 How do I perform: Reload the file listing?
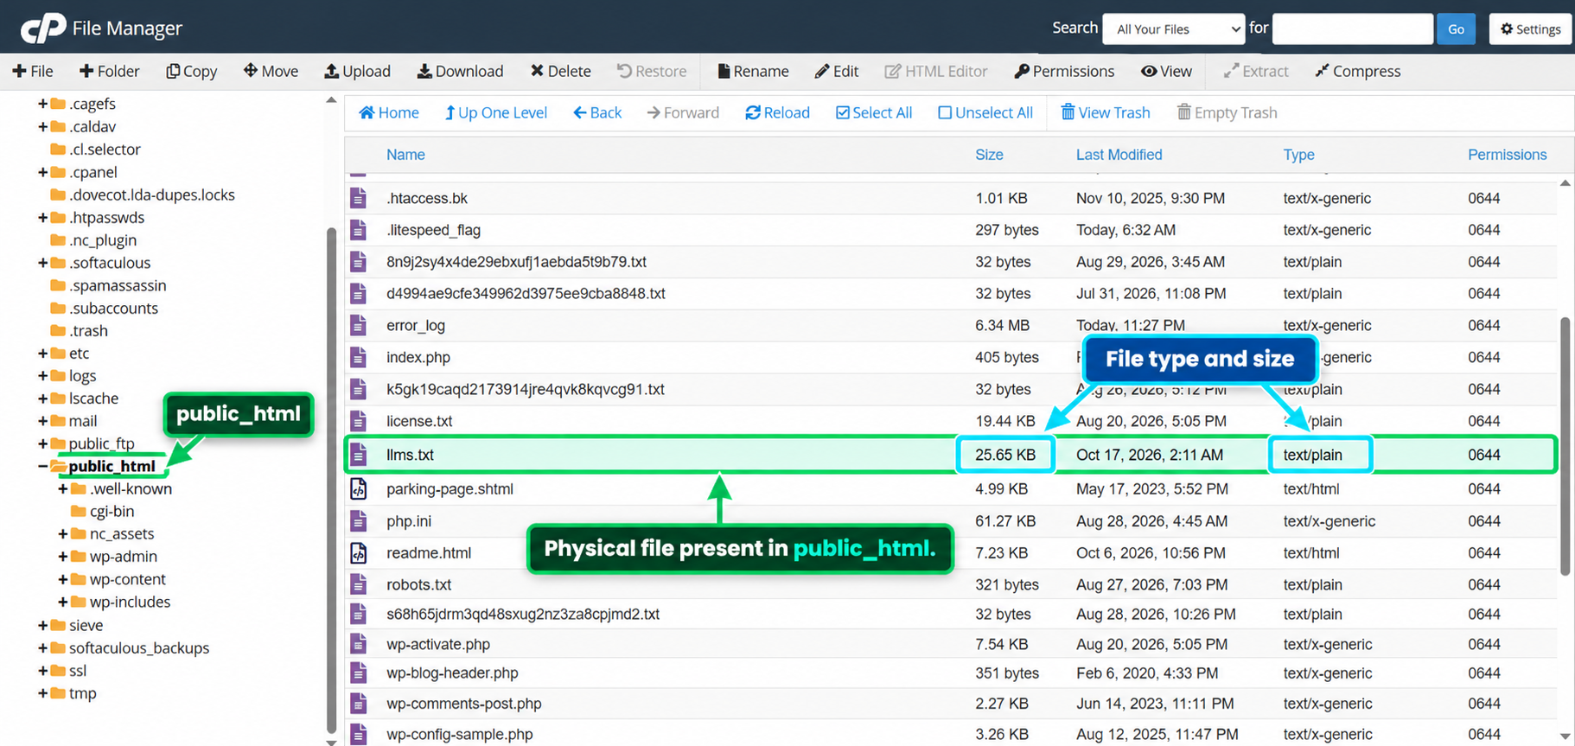click(777, 112)
